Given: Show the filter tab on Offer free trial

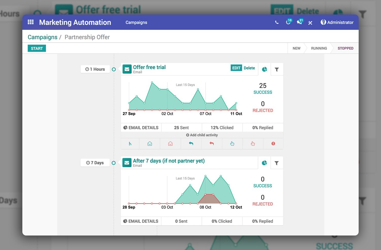Looking at the screenshot, I should [x=277, y=69].
